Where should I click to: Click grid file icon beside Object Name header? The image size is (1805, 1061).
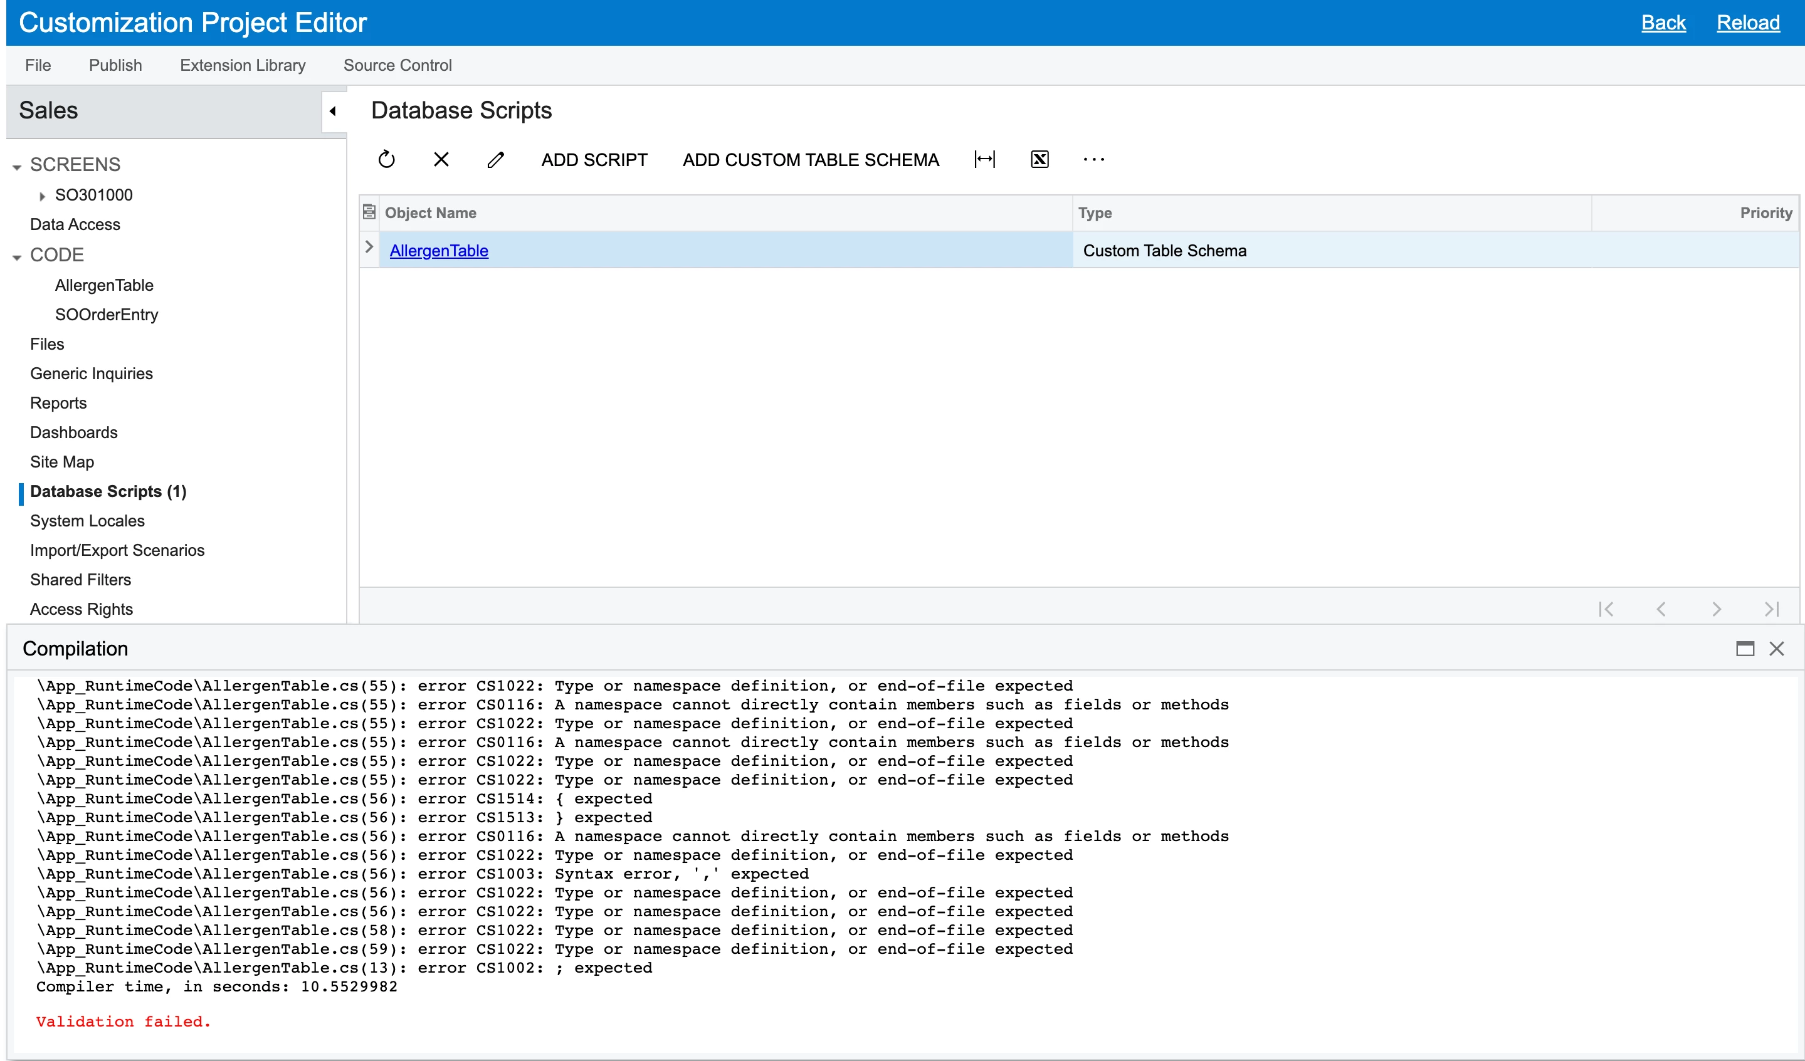click(x=369, y=212)
